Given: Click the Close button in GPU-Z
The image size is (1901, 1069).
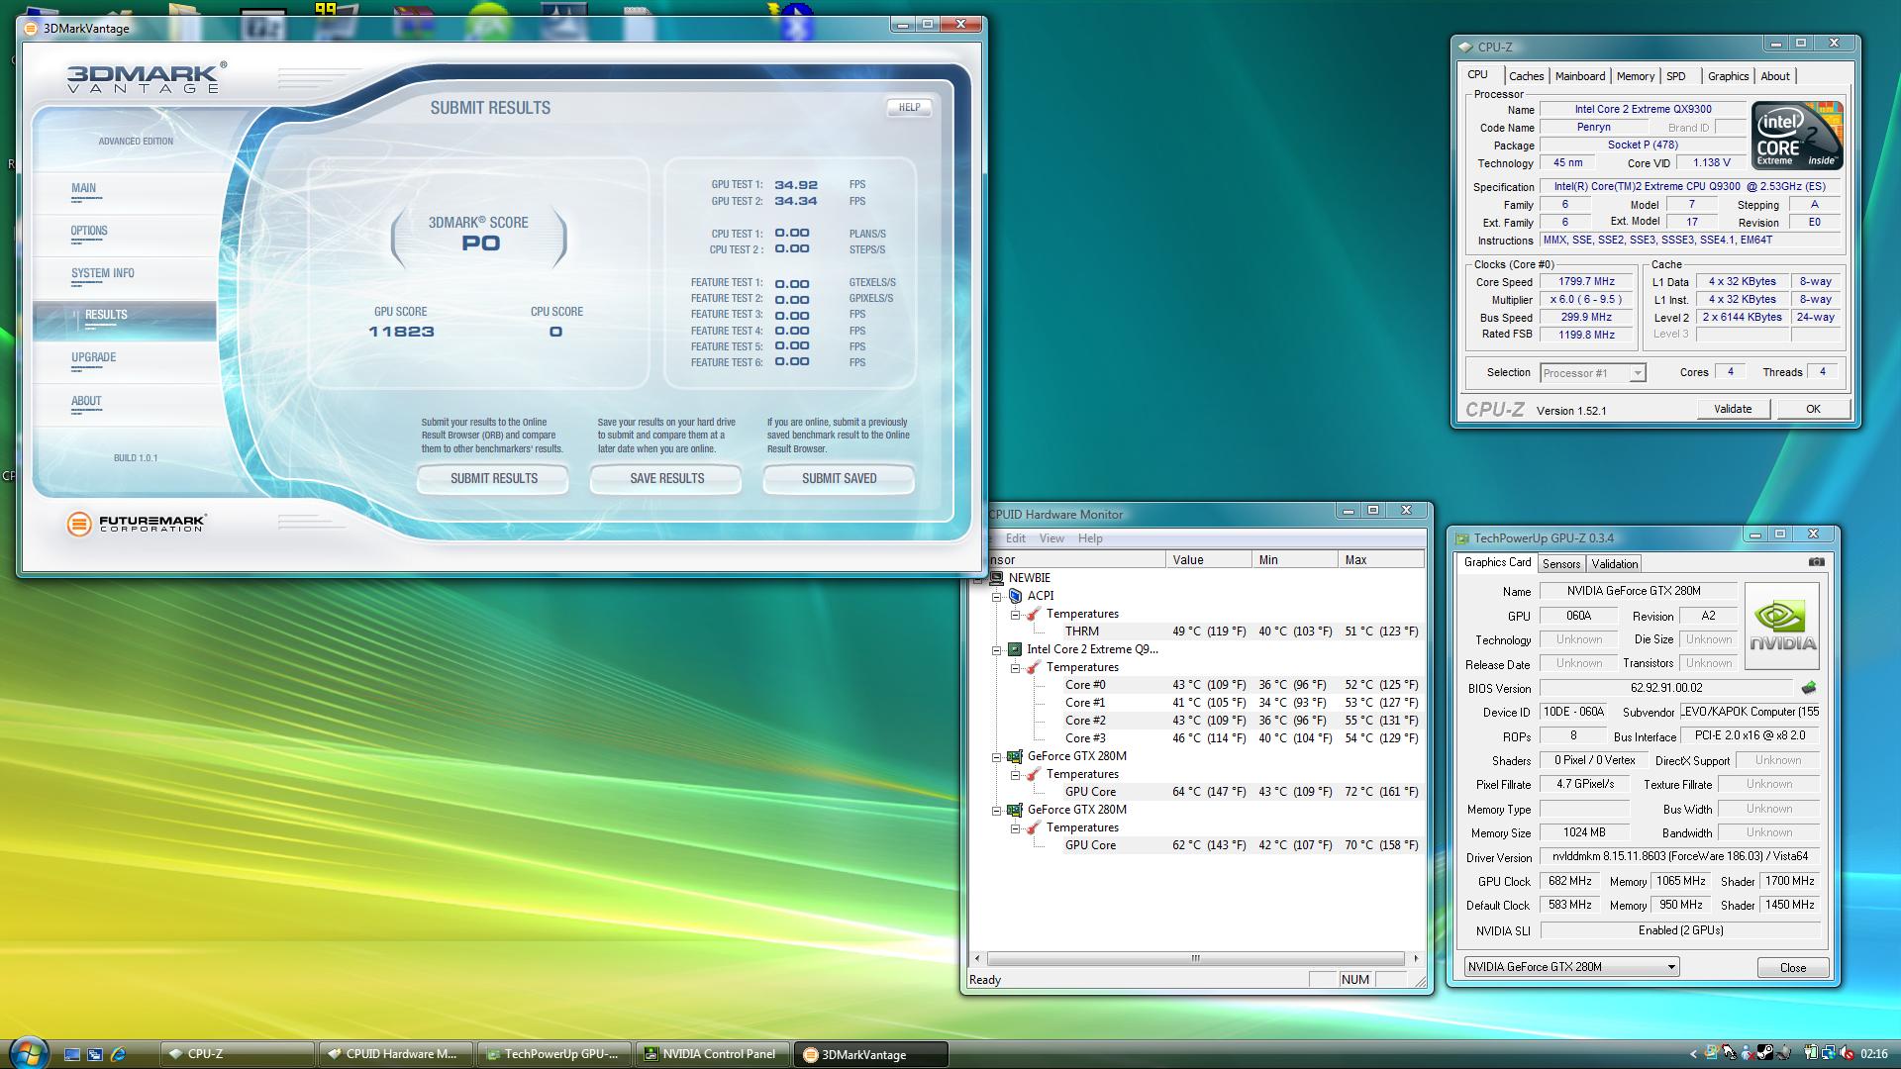Looking at the screenshot, I should pyautogui.click(x=1792, y=967).
